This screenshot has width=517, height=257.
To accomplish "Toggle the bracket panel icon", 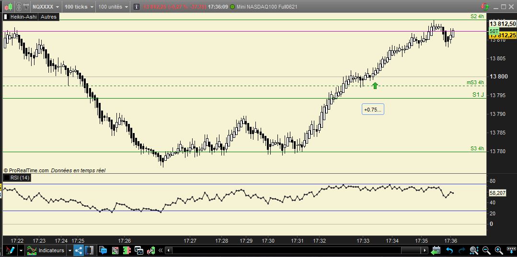I will click(89, 250).
